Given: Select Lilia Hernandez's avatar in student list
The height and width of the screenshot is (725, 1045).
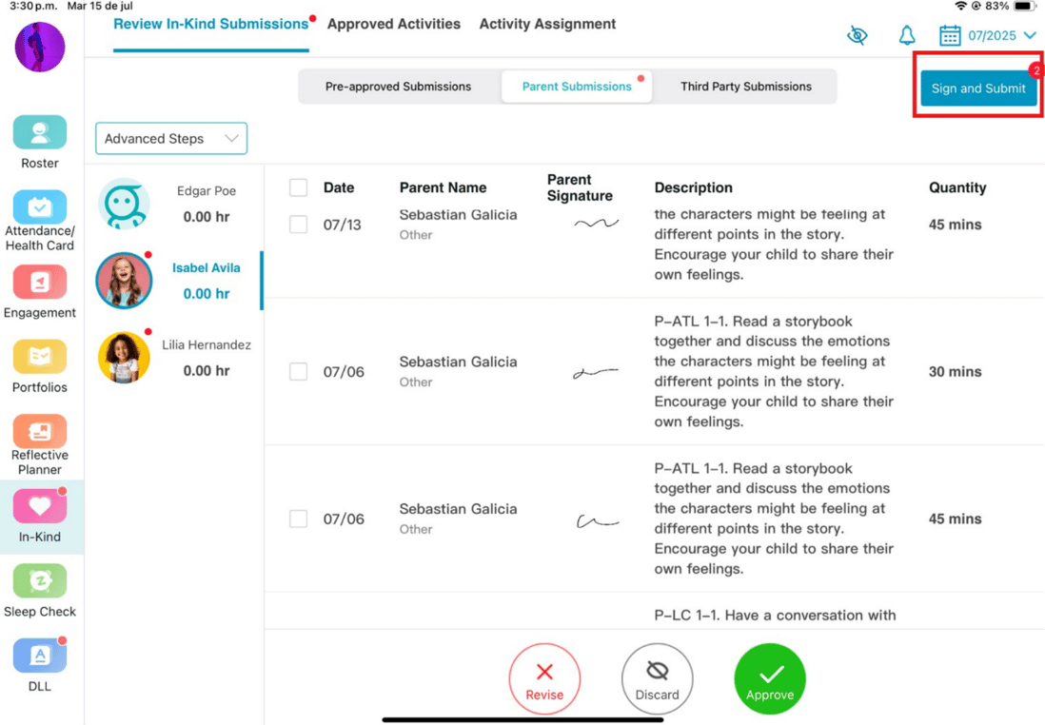Looking at the screenshot, I should tap(124, 358).
